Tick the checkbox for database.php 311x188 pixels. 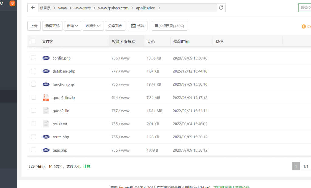click(33, 71)
